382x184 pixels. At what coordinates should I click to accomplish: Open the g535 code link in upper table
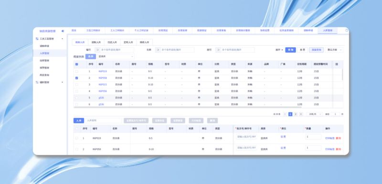101,97
